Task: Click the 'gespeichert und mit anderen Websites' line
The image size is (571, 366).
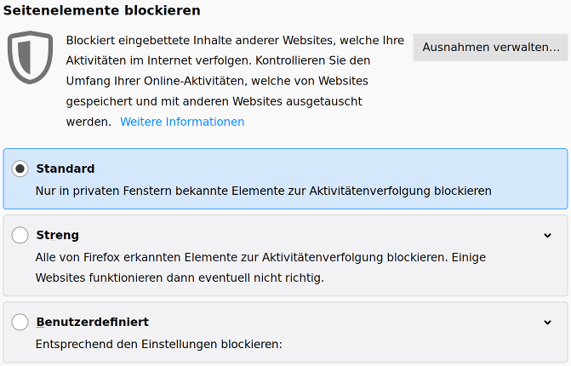Action: (x=214, y=101)
